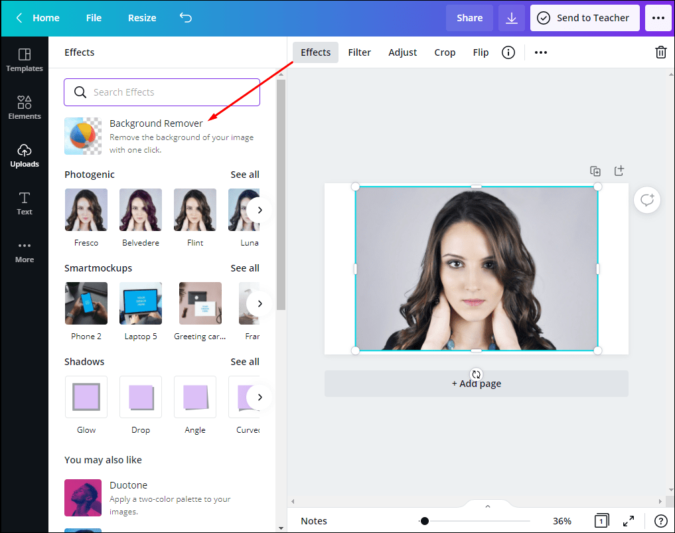Adjust the zoom slider at the bottom
The width and height of the screenshot is (675, 533).
(425, 521)
